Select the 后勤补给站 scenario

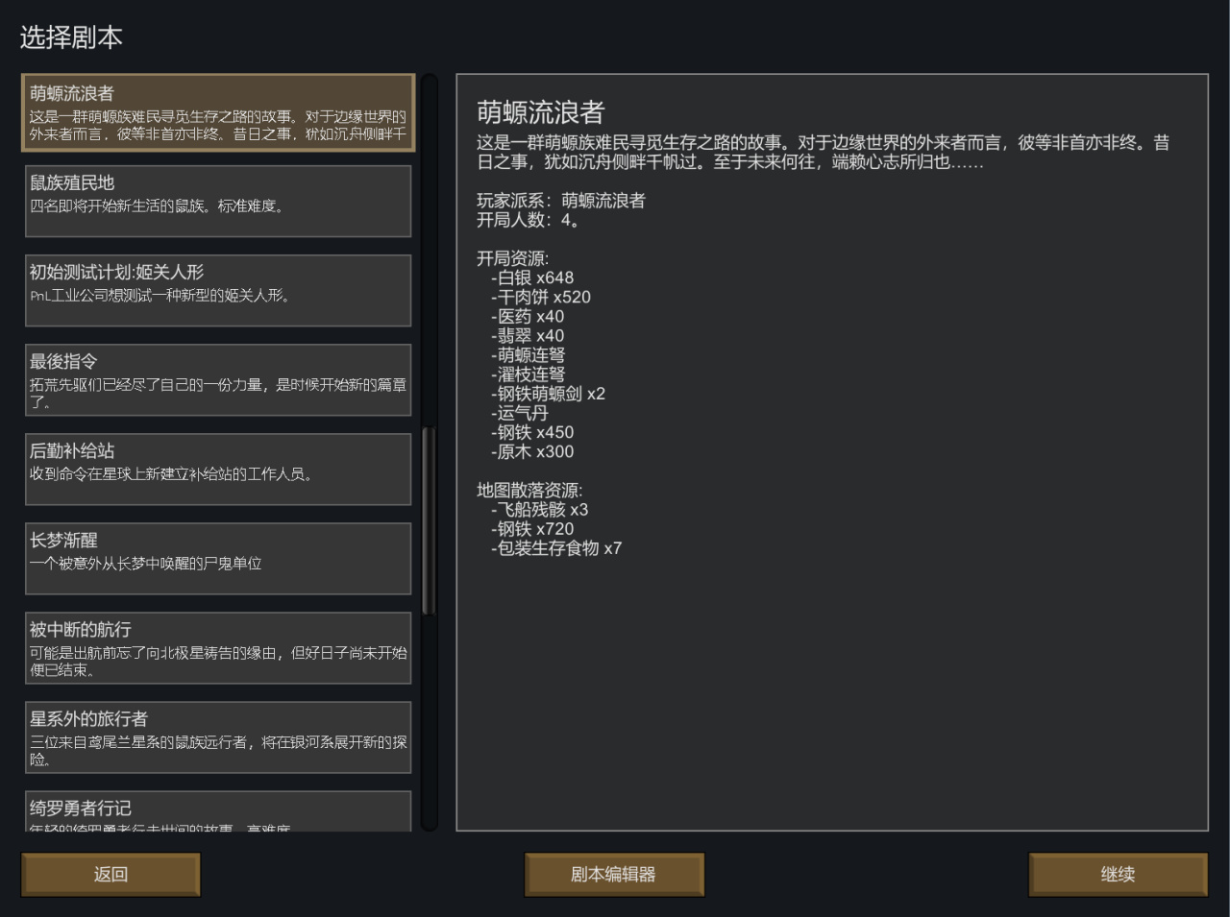pyautogui.click(x=218, y=469)
